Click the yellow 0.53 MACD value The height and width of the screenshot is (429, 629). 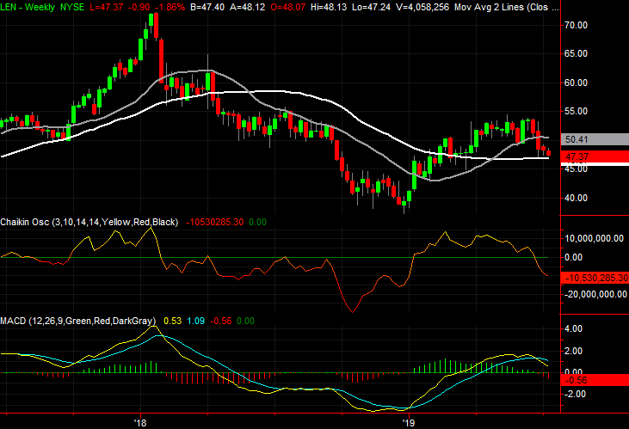pos(173,321)
